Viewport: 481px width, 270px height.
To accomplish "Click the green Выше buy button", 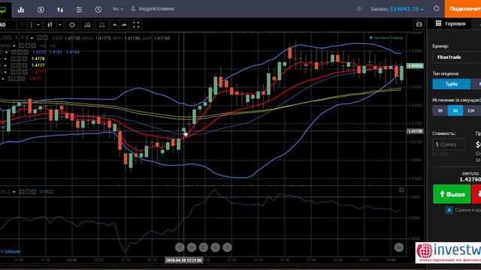I will (452, 194).
